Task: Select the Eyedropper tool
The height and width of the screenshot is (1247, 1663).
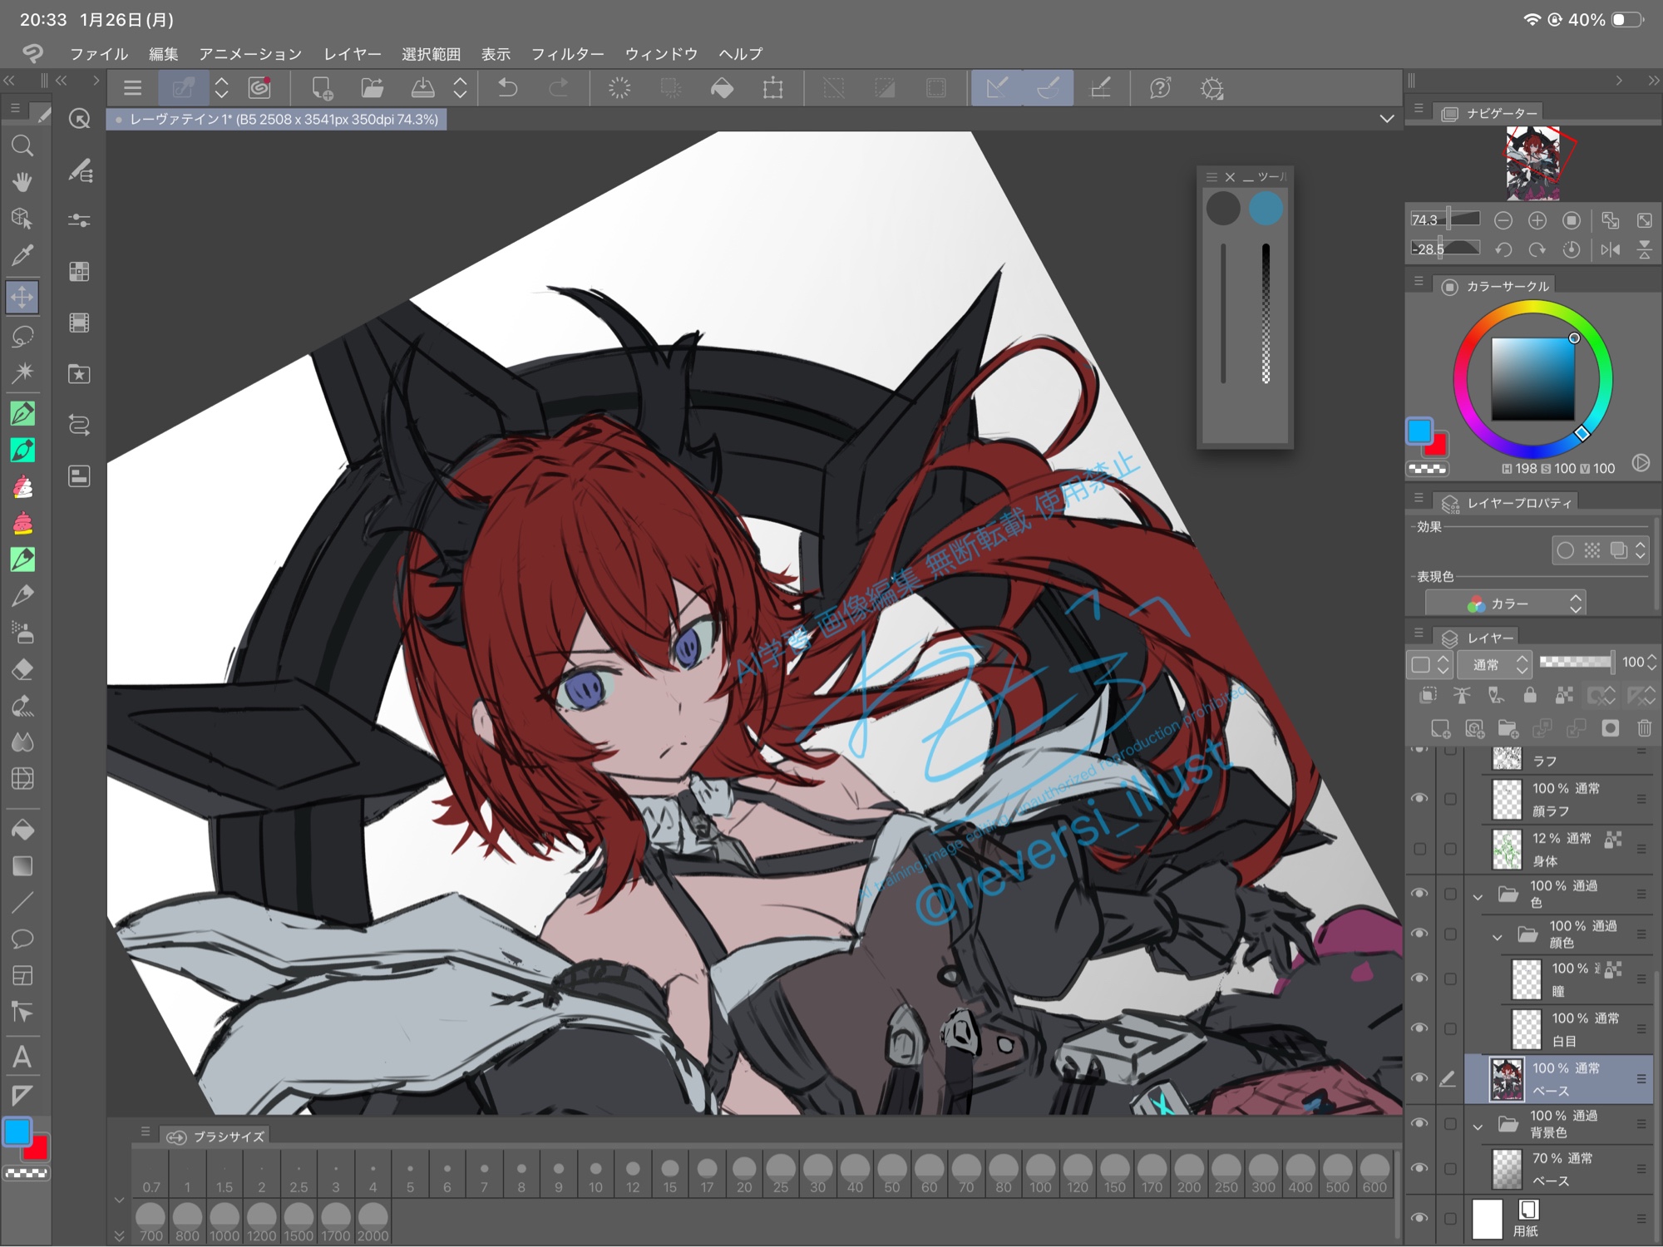Action: [x=22, y=254]
